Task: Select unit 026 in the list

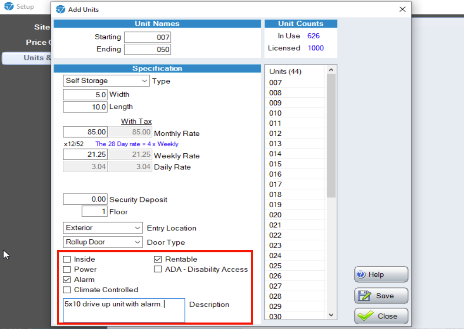Action: click(296, 276)
